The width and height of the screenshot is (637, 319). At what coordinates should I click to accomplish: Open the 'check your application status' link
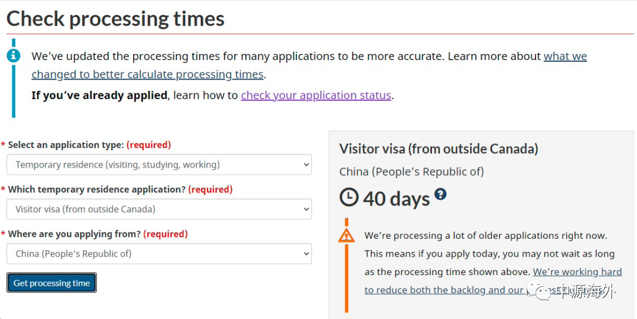tap(316, 95)
